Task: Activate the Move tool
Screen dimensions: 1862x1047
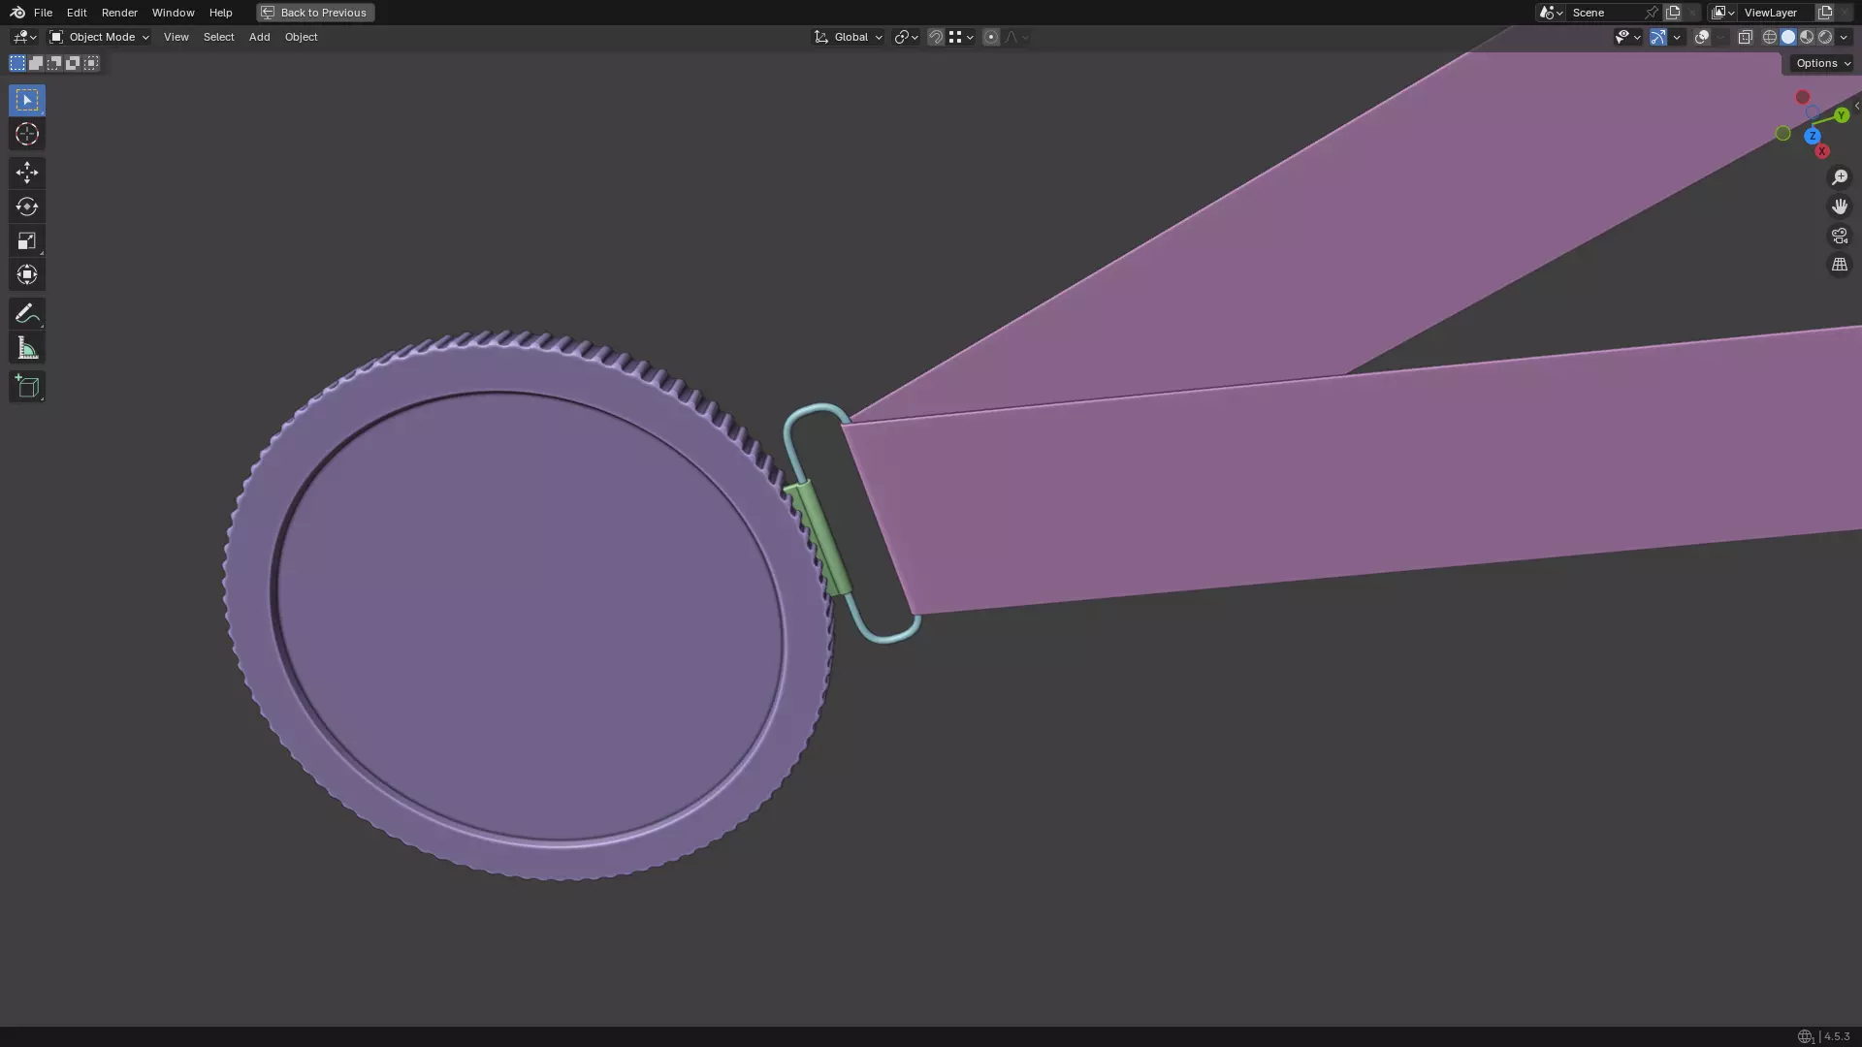Action: (x=26, y=173)
